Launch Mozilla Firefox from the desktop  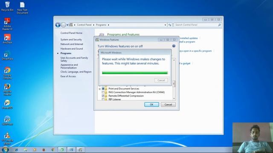point(7,89)
